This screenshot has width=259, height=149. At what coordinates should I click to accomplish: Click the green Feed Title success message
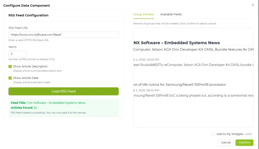click(x=48, y=103)
